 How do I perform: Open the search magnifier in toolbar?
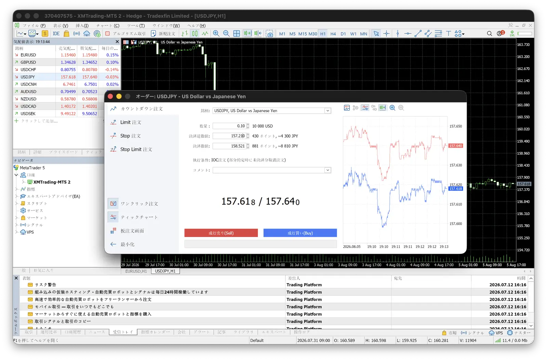pyautogui.click(x=490, y=33)
